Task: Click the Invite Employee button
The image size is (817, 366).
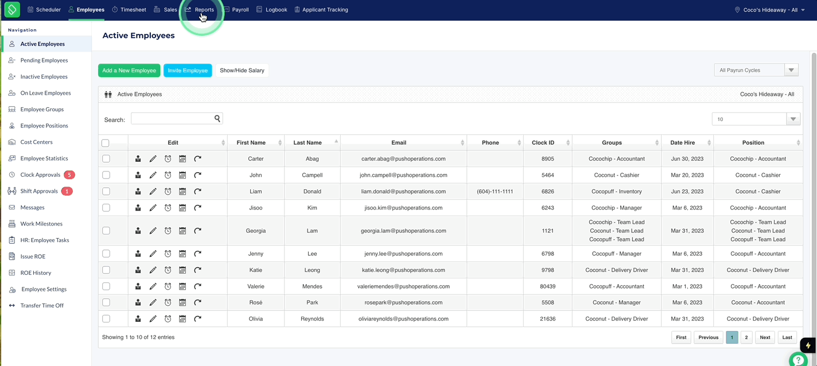Action: tap(188, 71)
